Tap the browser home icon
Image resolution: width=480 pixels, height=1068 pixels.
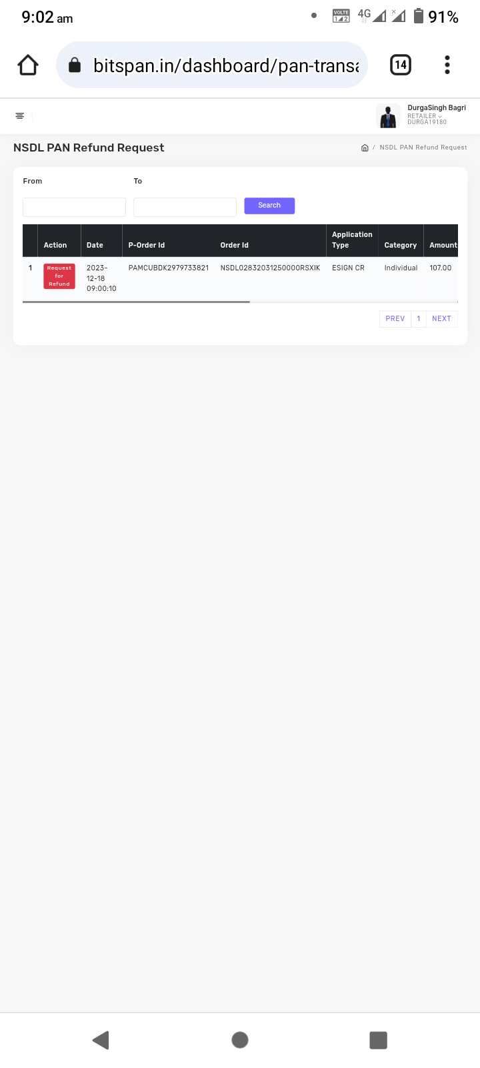pos(28,65)
